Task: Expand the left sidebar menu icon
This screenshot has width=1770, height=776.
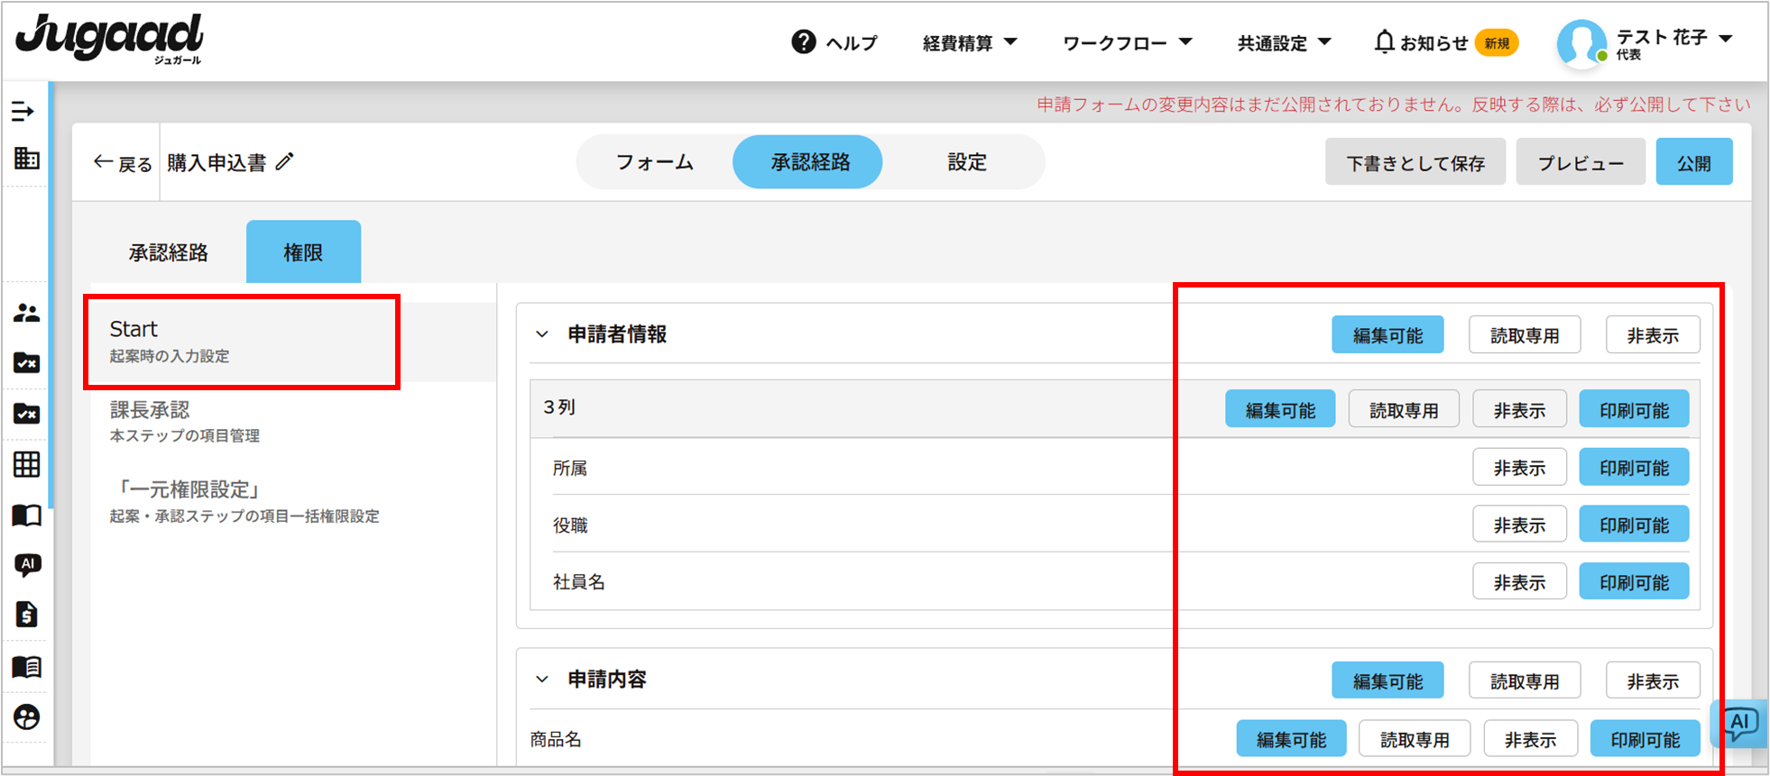Action: (23, 112)
